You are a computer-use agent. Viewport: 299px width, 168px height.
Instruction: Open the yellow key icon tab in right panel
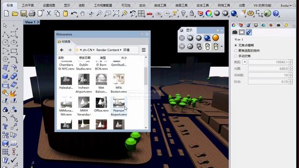click(x=286, y=25)
